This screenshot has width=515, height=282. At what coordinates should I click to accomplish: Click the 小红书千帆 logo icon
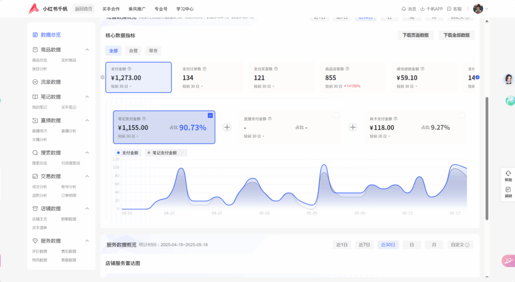pyautogui.click(x=34, y=9)
